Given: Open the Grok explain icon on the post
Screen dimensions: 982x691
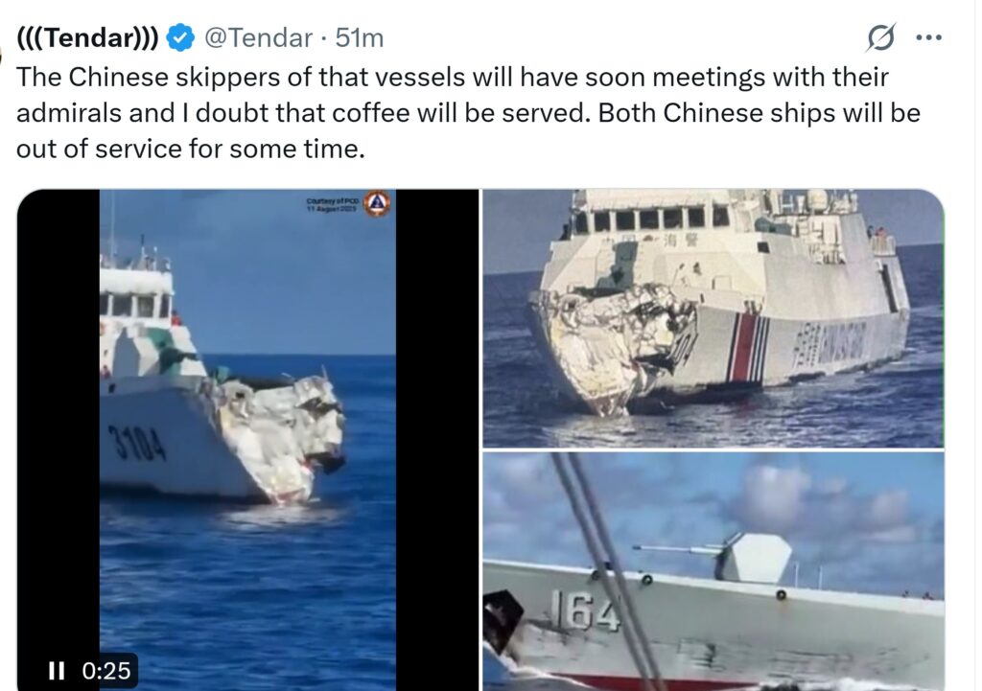Looking at the screenshot, I should coord(880,37).
